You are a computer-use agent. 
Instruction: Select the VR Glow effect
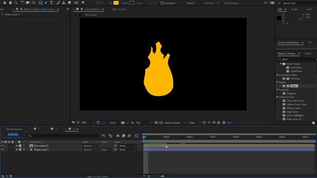295,79
